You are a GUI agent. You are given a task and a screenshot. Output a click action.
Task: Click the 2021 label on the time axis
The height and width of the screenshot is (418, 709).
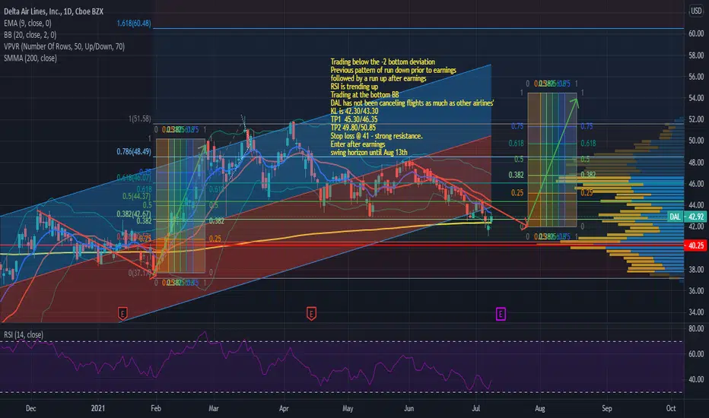point(97,409)
